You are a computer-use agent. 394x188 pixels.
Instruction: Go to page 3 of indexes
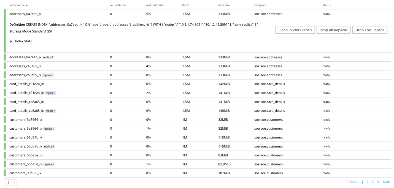[373, 182]
